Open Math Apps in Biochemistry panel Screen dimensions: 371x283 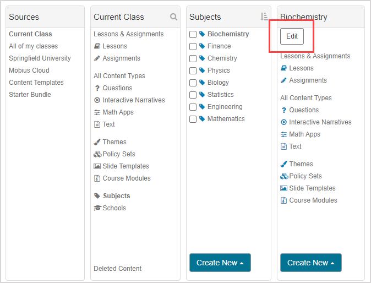pyautogui.click(x=304, y=134)
